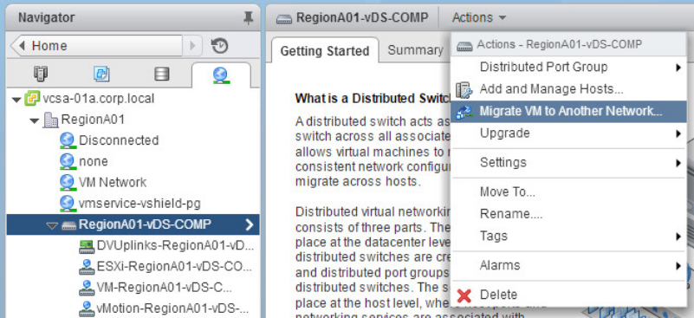Select vmservice-vshield-pg in the tree
This screenshot has height=318, width=694.
coord(133,204)
